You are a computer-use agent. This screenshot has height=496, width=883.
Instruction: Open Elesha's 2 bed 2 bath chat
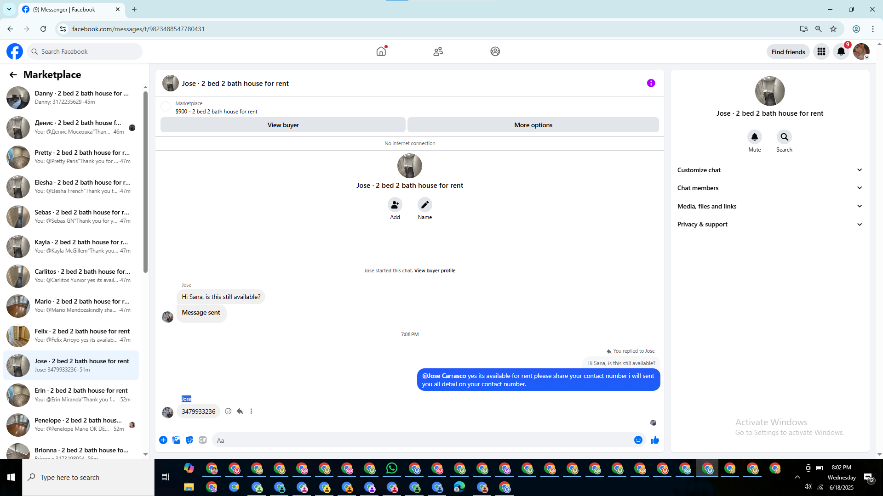(71, 187)
